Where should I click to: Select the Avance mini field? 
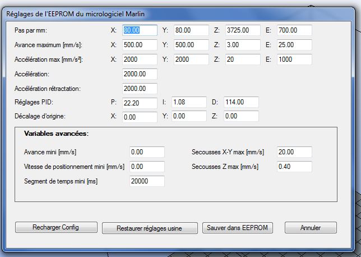click(147, 152)
